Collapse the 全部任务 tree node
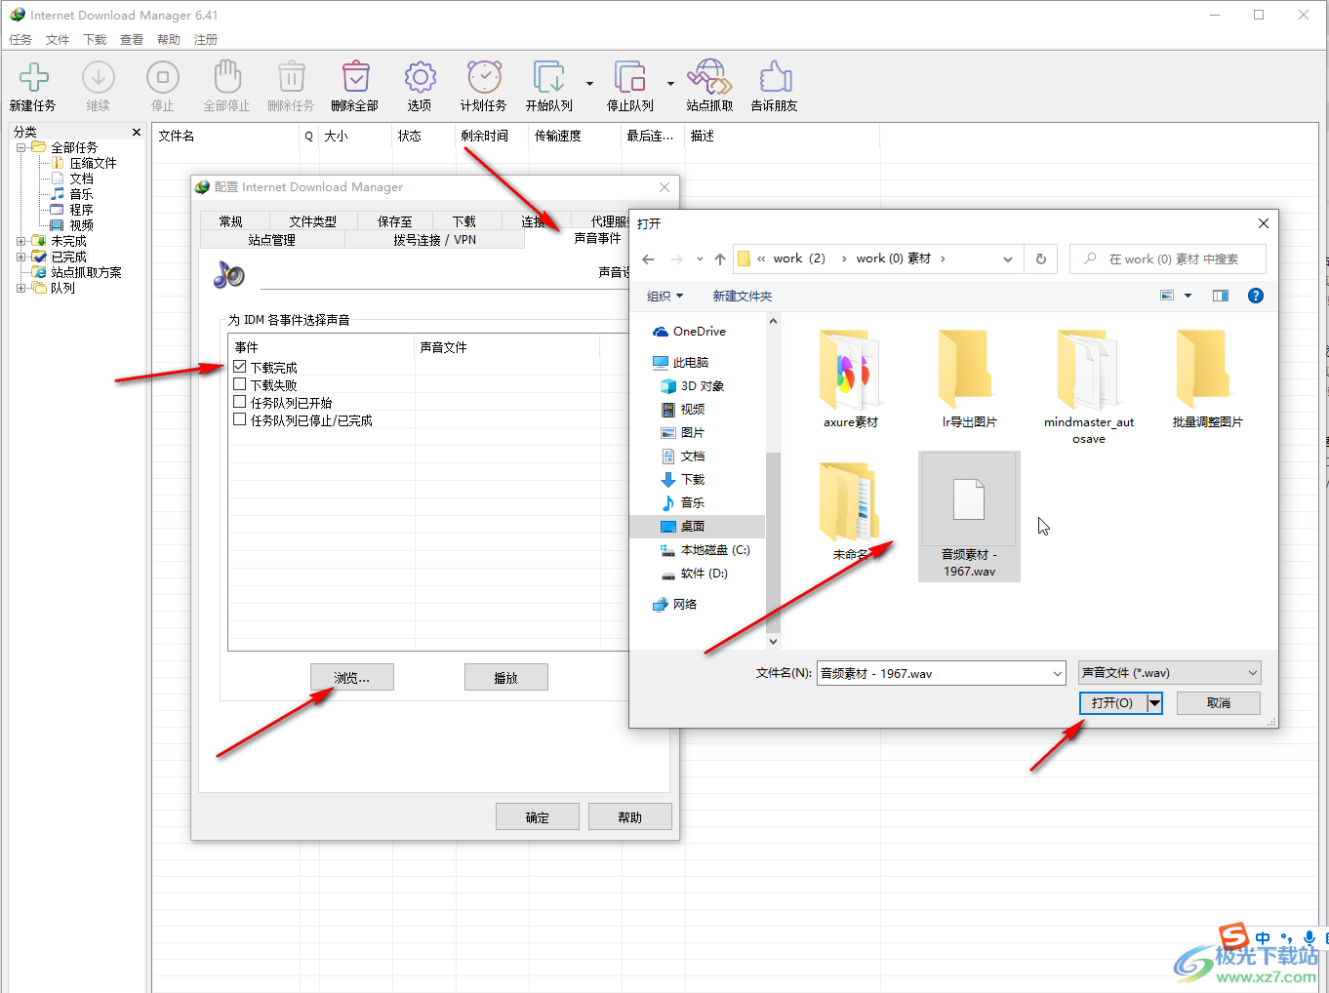Image resolution: width=1329 pixels, height=993 pixels. coord(21,147)
